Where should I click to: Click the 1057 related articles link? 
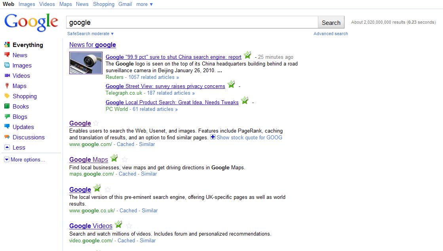(154, 77)
